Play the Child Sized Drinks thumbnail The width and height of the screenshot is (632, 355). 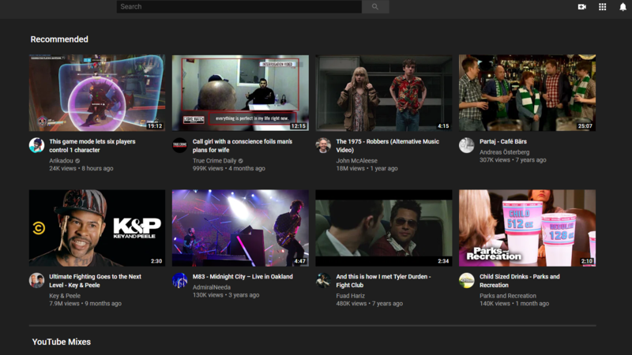(527, 228)
